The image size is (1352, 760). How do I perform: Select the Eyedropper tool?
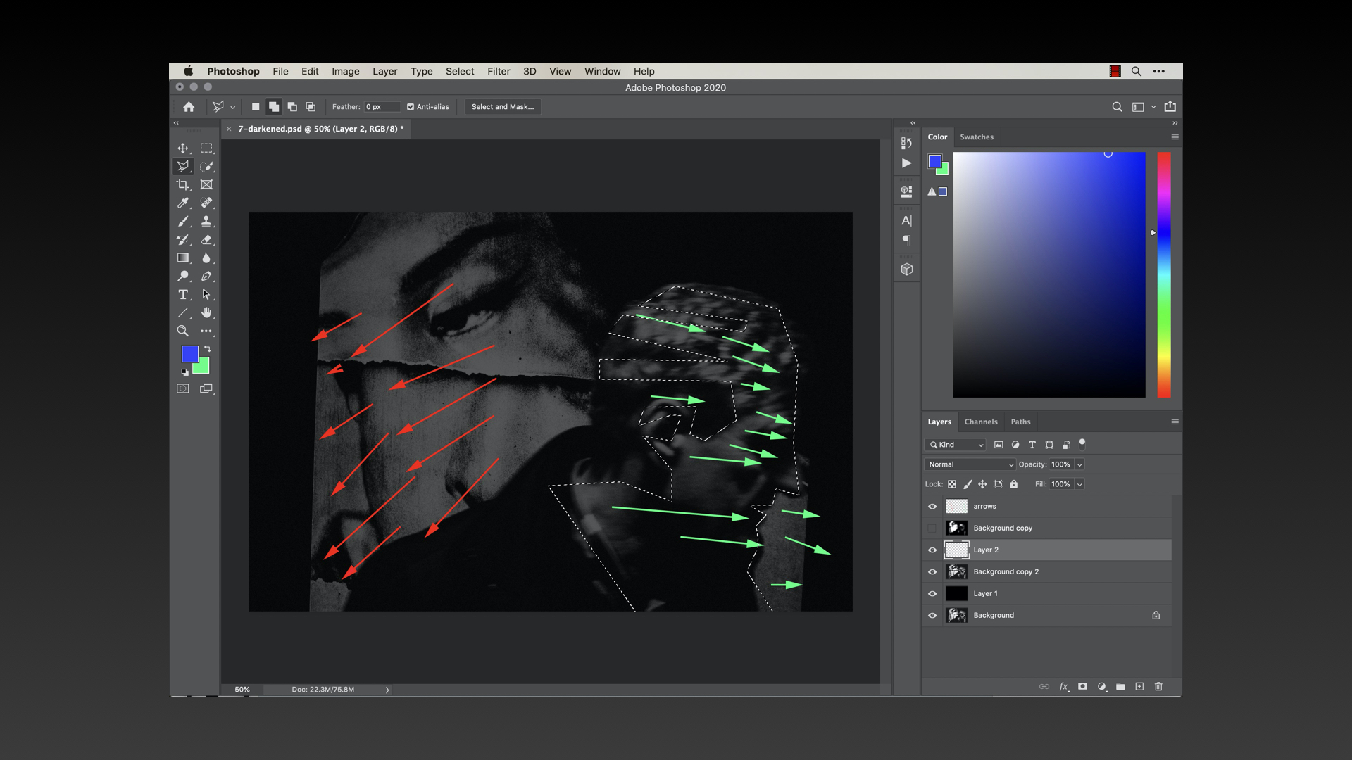pyautogui.click(x=183, y=203)
